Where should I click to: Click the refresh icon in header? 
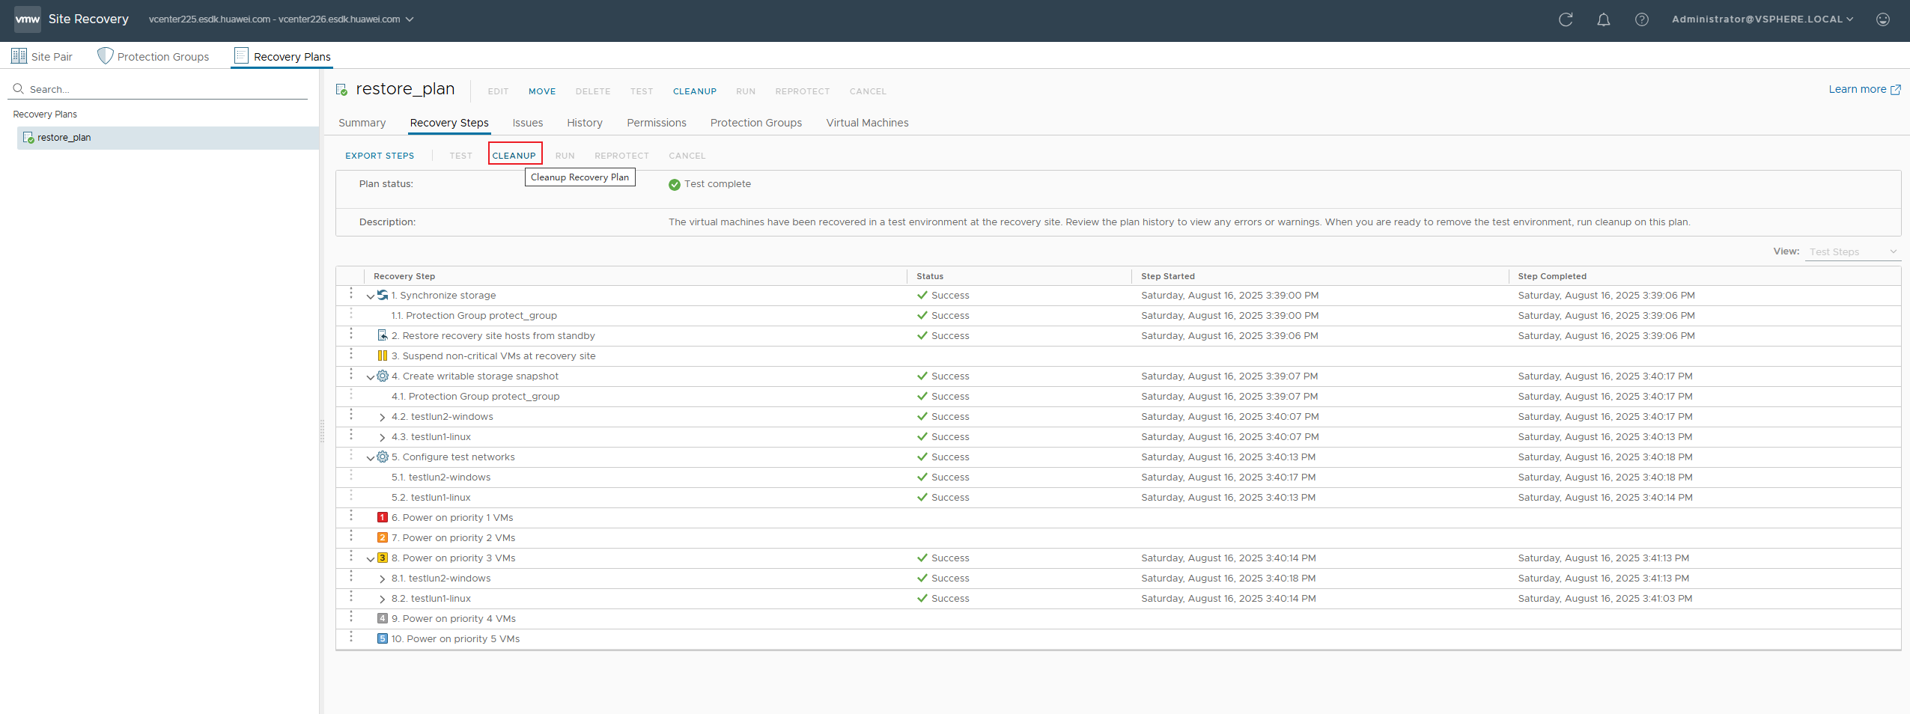tap(1566, 19)
